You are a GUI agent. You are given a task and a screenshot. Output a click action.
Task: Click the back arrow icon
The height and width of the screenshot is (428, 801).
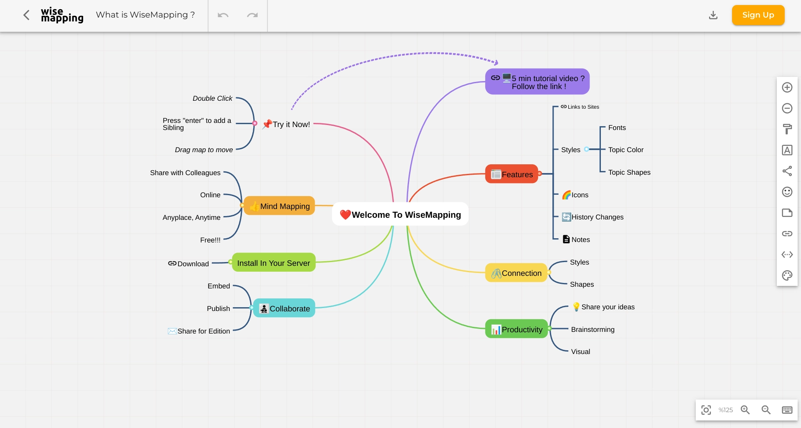[26, 15]
